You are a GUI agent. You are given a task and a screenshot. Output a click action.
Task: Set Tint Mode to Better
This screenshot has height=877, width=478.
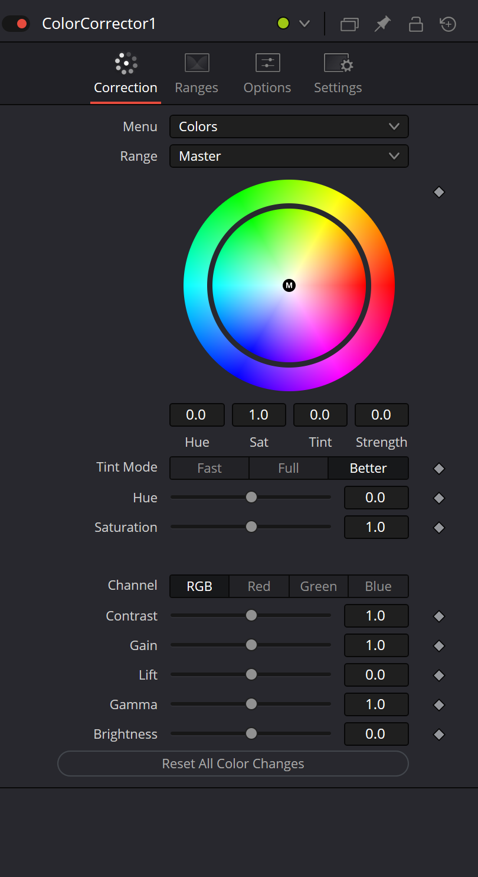(368, 468)
